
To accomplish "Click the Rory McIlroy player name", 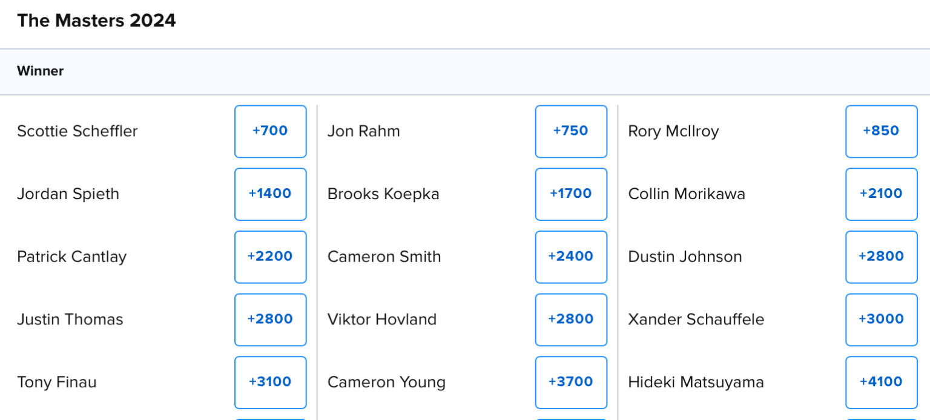I will tap(673, 131).
